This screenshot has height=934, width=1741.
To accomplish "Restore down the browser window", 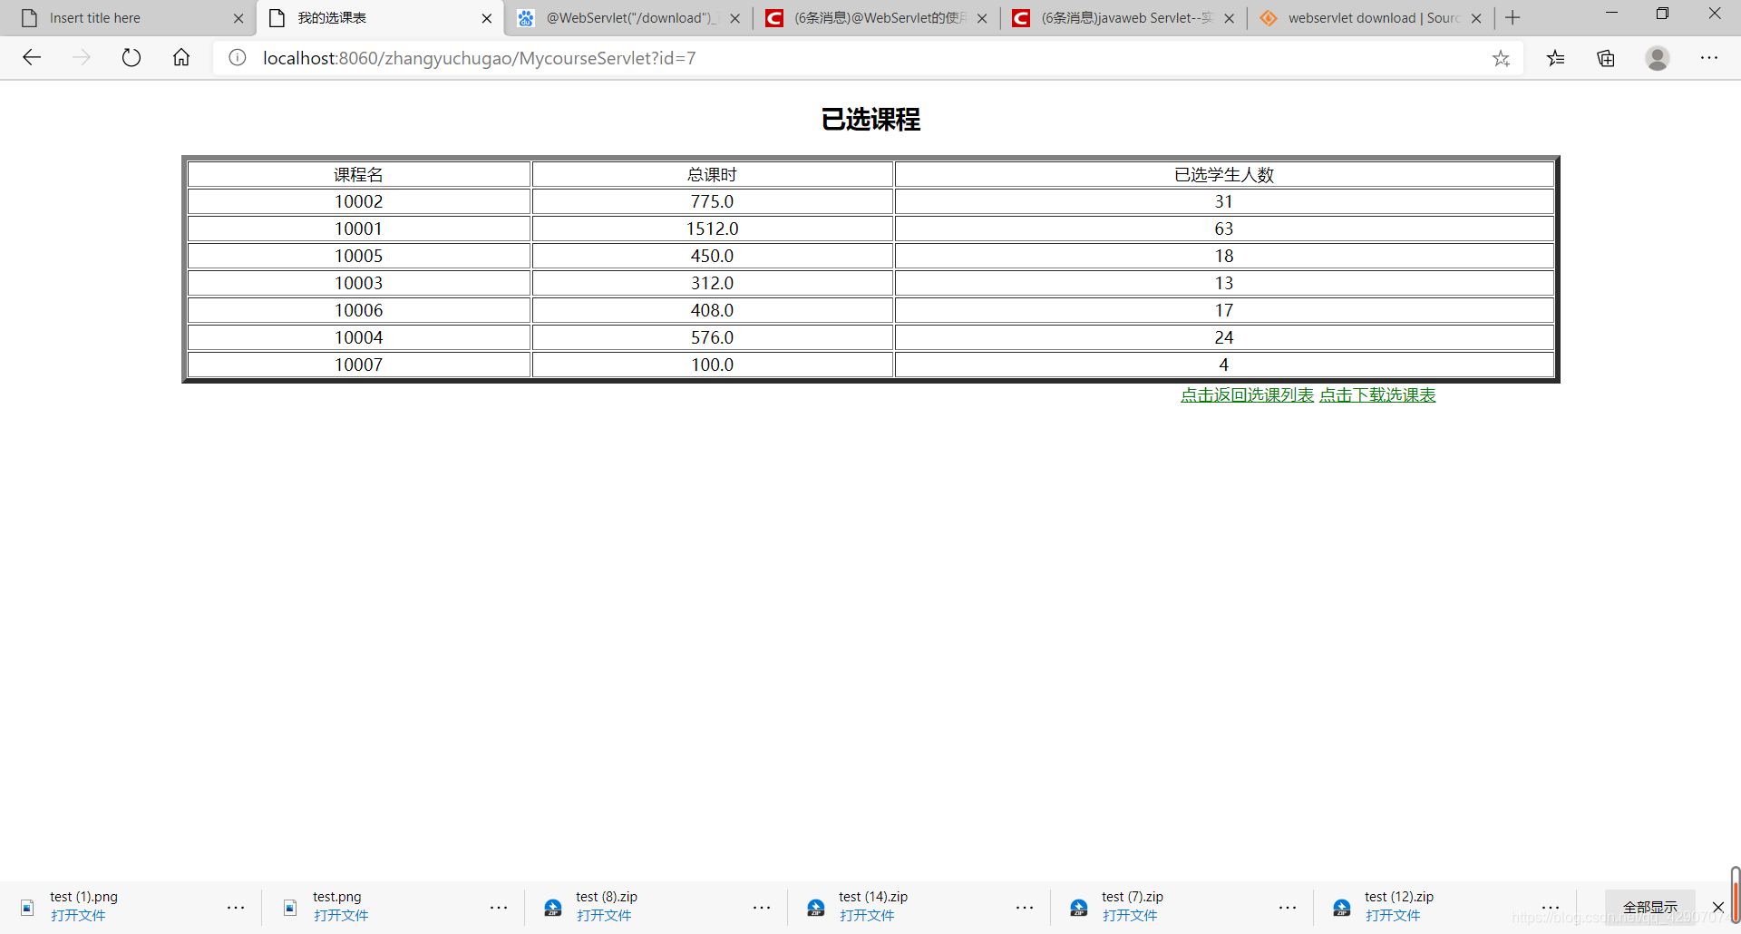I will [x=1662, y=14].
